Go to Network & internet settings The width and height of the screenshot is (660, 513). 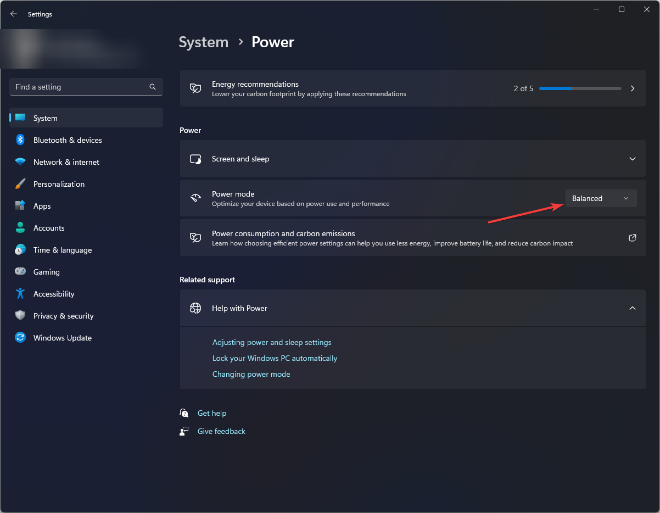coord(86,162)
